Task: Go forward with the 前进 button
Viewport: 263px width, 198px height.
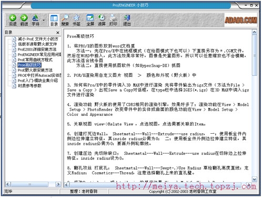Action: [24, 20]
